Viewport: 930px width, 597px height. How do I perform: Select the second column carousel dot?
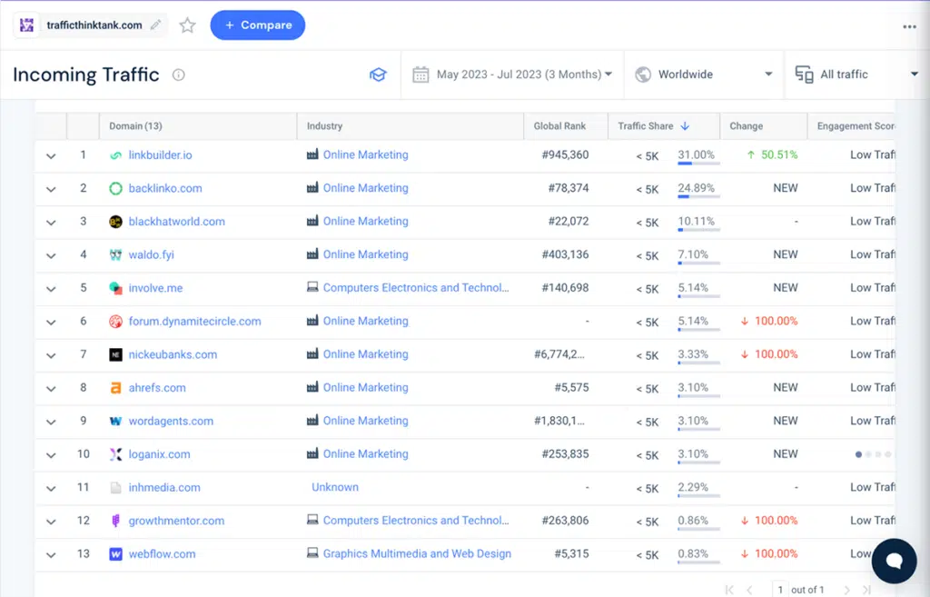pos(867,453)
